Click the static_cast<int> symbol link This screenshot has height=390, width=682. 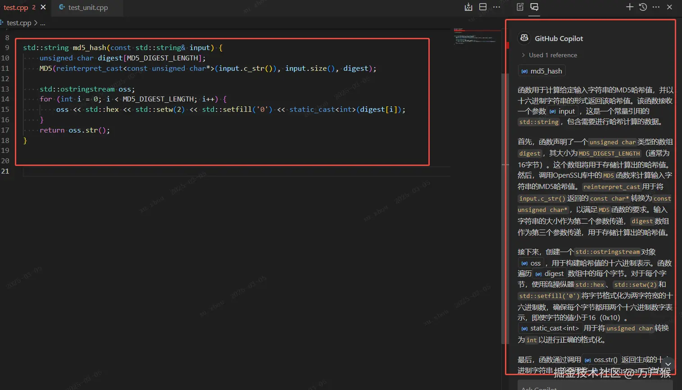[550, 328]
